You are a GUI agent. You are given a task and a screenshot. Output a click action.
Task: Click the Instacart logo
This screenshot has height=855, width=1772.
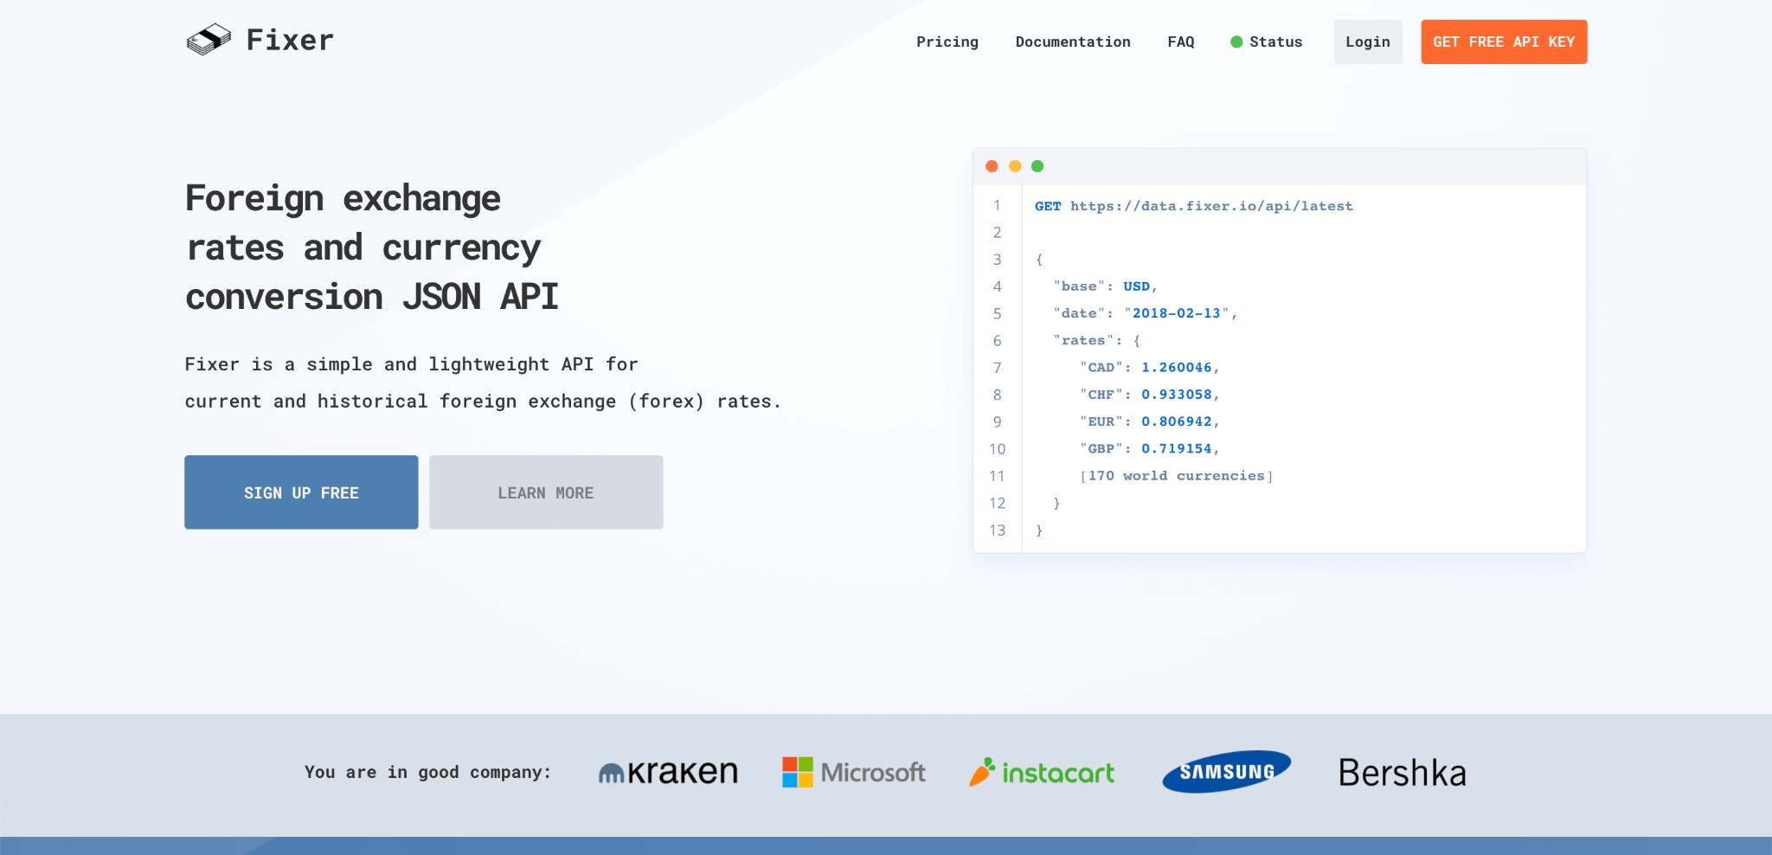coord(1042,772)
